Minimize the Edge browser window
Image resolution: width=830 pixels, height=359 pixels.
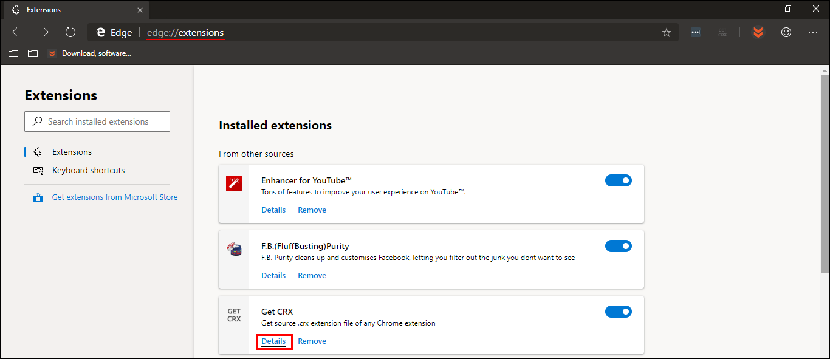[x=760, y=9]
